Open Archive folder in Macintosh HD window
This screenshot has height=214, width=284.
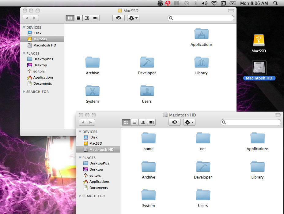[148, 167]
